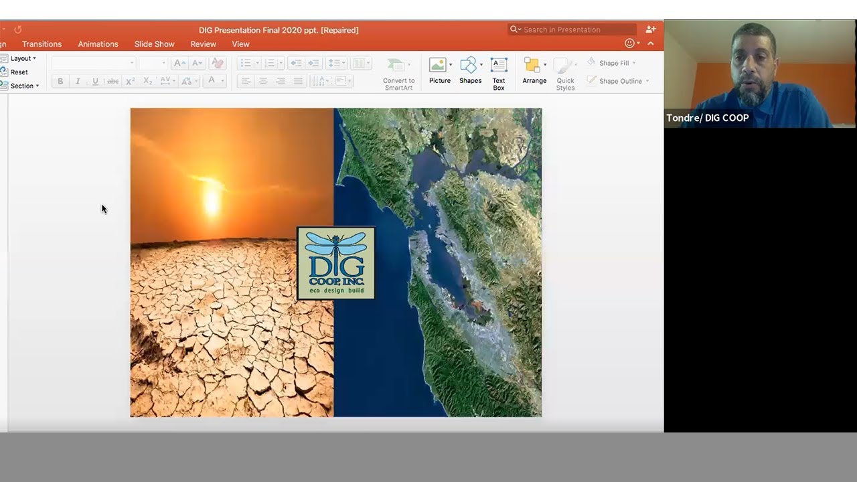857x482 pixels.
Task: Open the Change Case options
Action: point(189,81)
